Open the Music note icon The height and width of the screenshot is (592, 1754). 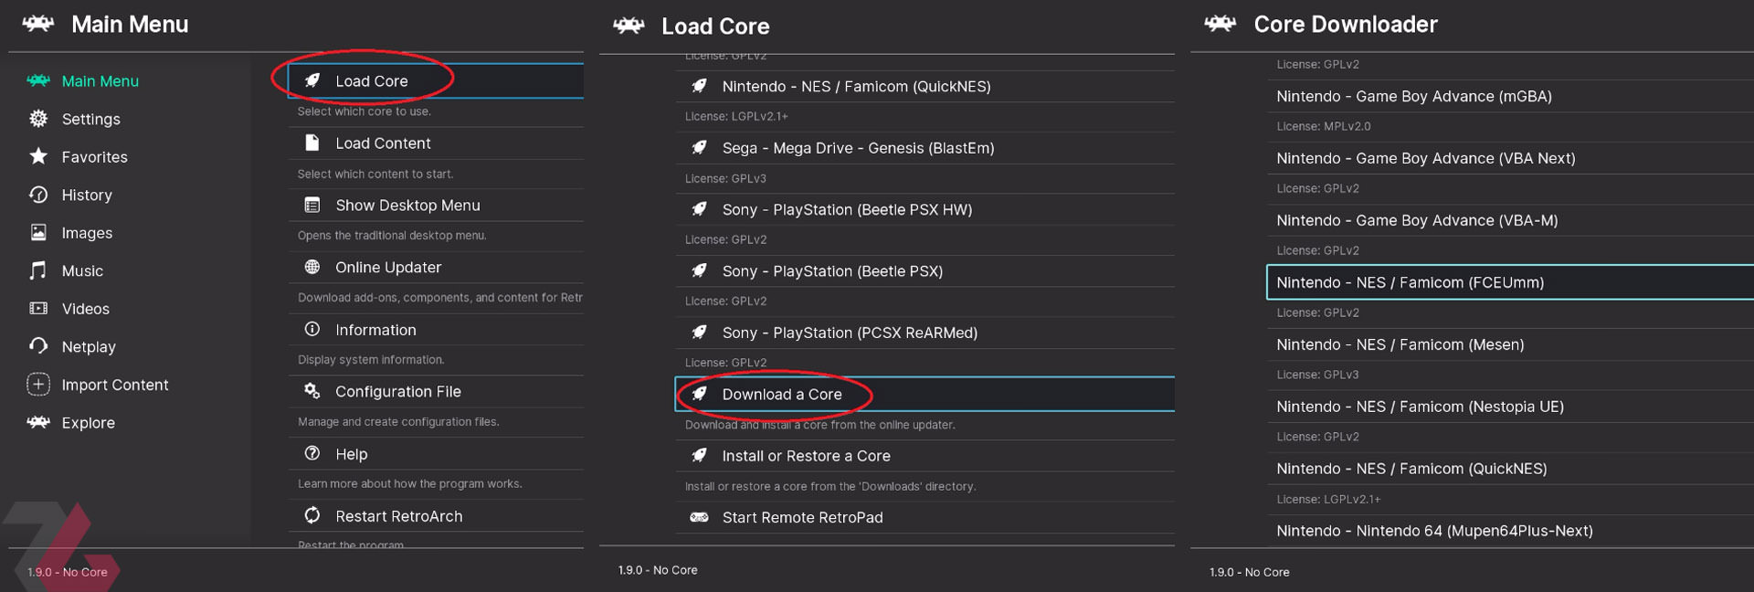click(x=38, y=270)
